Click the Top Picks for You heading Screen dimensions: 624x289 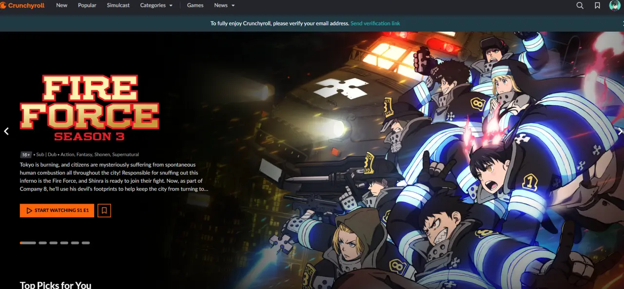click(56, 285)
